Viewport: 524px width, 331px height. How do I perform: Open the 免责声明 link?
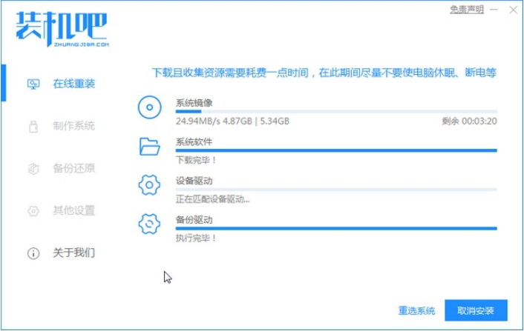click(466, 10)
